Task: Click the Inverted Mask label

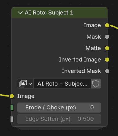Action: pos(81,71)
